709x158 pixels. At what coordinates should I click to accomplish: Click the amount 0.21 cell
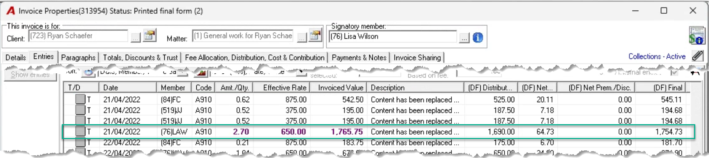[x=243, y=143]
